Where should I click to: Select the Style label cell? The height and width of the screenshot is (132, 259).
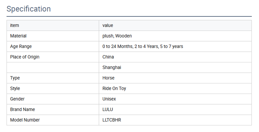coord(53,89)
